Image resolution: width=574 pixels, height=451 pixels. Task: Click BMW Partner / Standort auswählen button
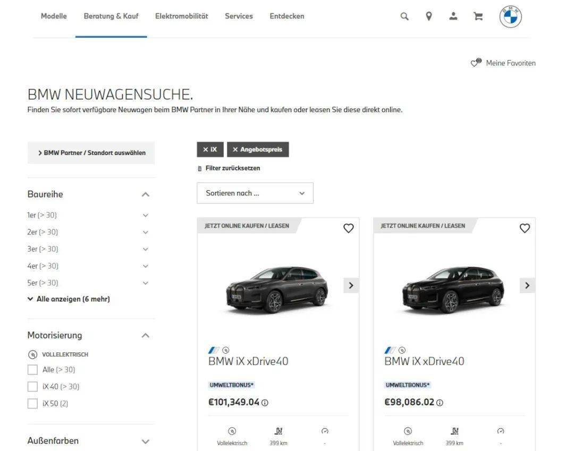(x=91, y=153)
